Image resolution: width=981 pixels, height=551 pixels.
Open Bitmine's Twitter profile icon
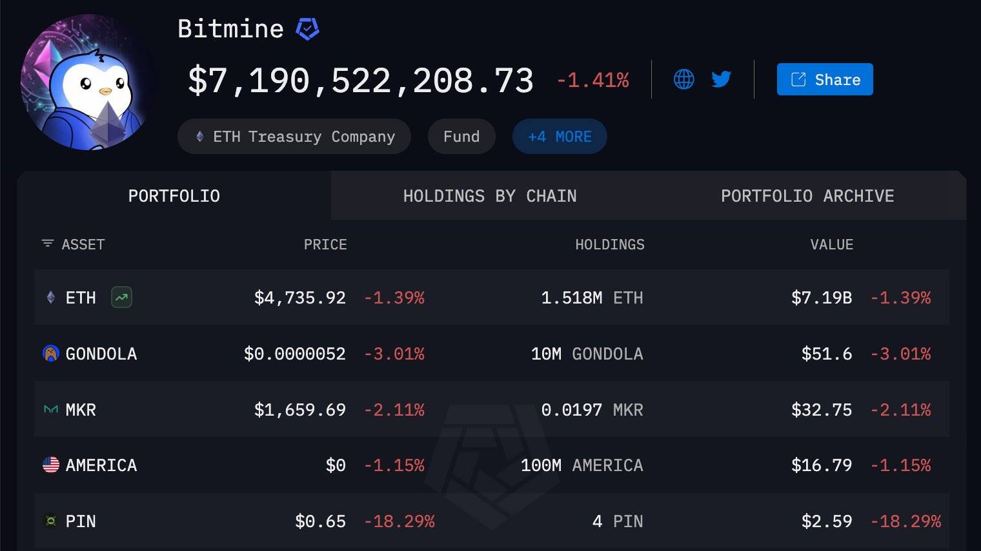click(721, 79)
